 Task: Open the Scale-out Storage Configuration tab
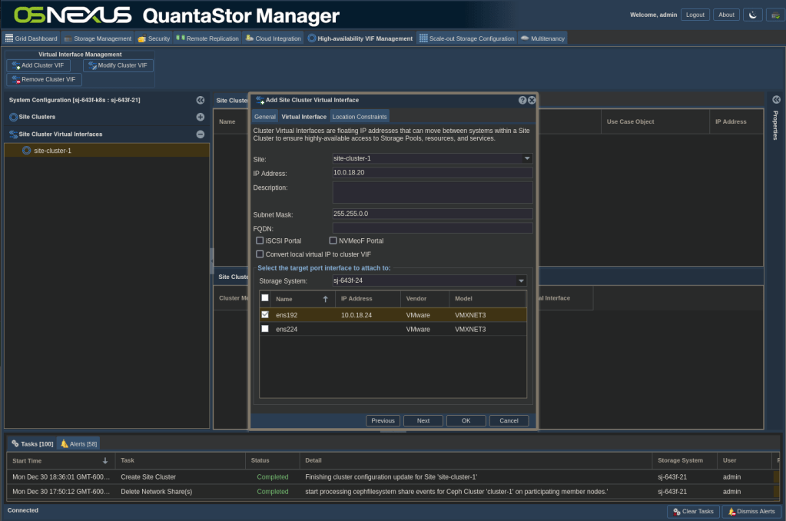[466, 38]
